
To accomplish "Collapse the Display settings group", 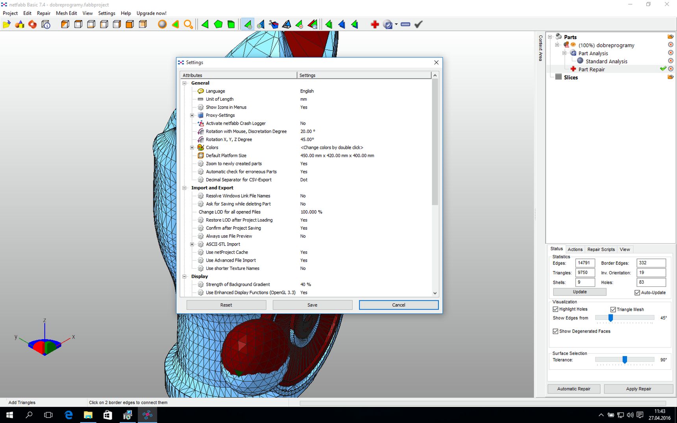I will click(x=185, y=277).
